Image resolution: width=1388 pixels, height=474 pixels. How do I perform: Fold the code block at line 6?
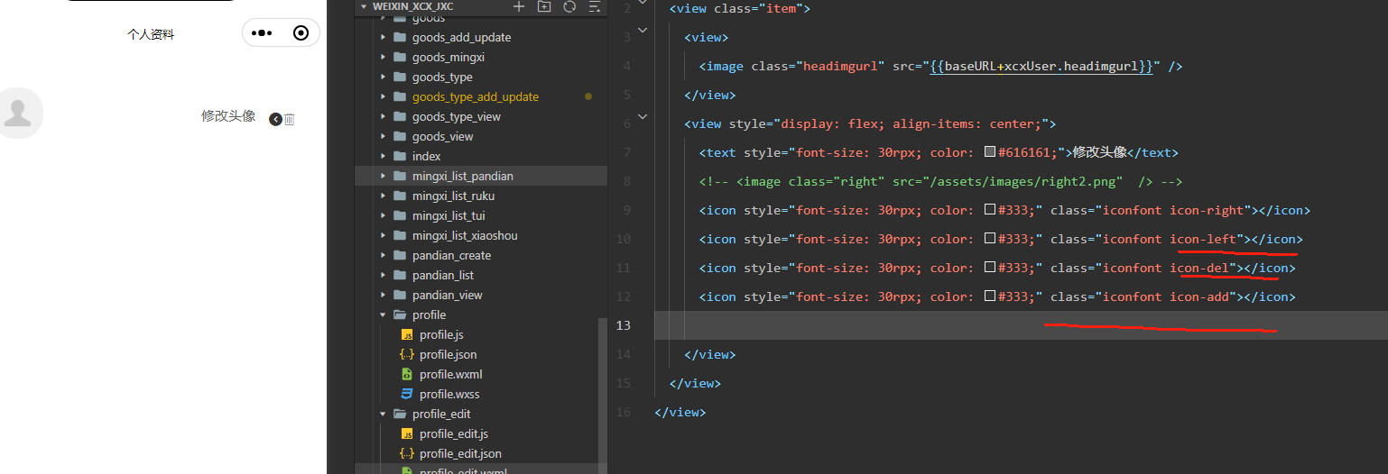pos(643,116)
